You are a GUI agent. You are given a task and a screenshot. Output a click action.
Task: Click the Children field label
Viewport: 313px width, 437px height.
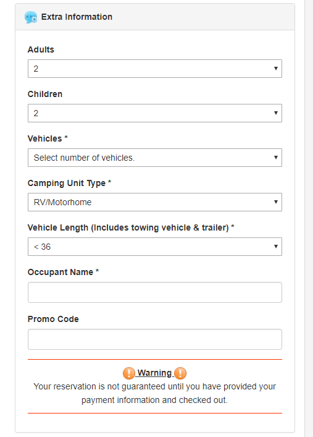tap(45, 94)
